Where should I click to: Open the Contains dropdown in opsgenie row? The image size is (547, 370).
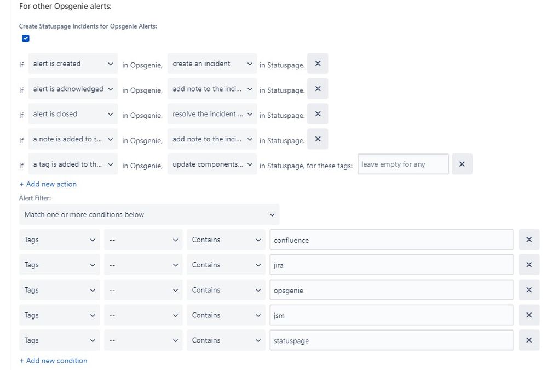coord(226,290)
